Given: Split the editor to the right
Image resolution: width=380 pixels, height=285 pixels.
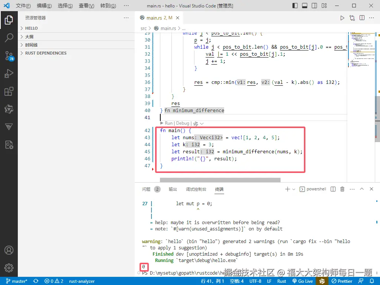Looking at the screenshot, I should [362, 18].
